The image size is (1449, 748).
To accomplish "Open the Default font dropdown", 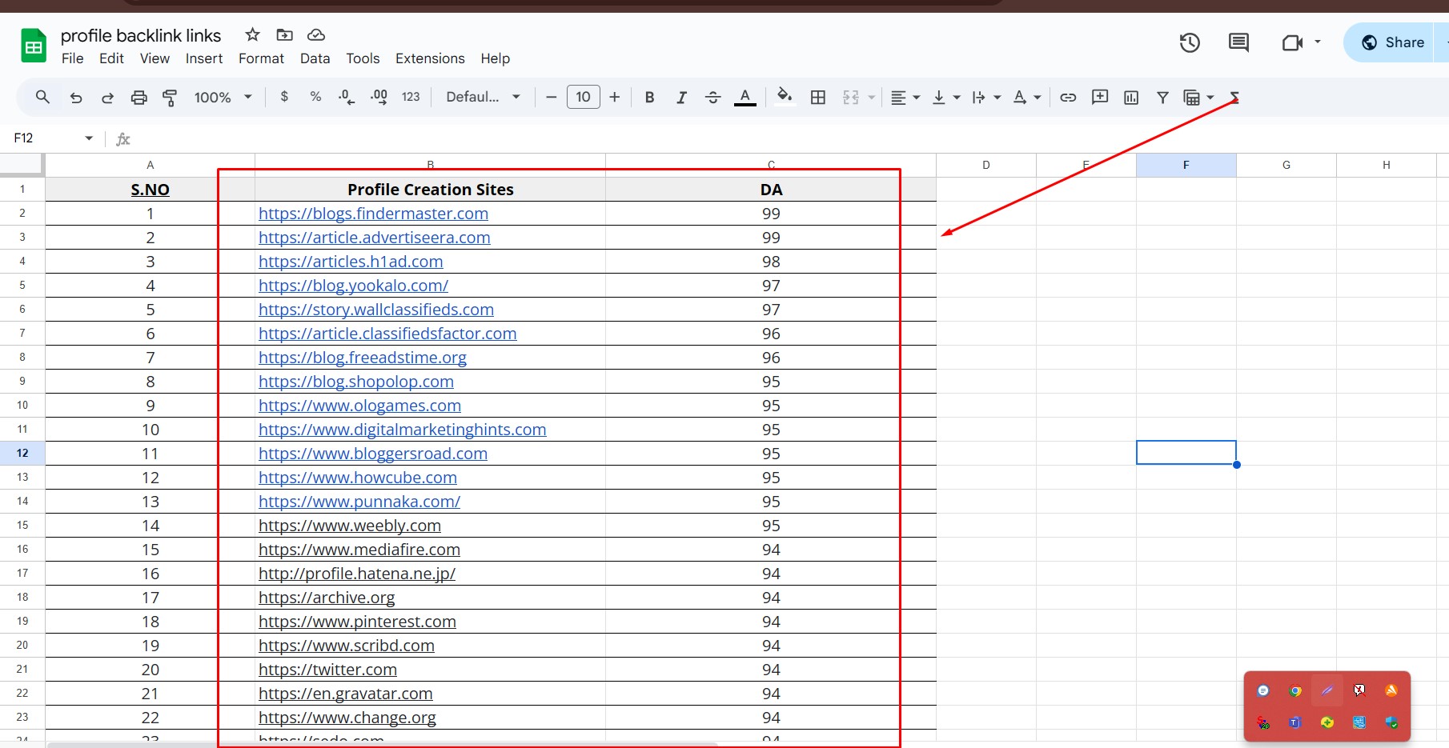I will click(x=484, y=97).
